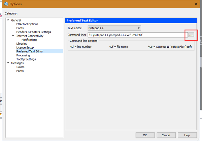Click the "%l = line number" text
The width and height of the screenshot is (202, 143).
[81, 47]
